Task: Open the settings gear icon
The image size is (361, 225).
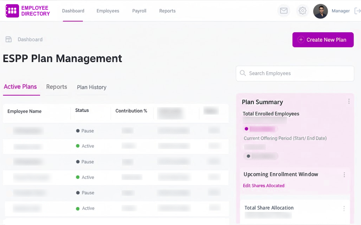Action: (x=302, y=11)
